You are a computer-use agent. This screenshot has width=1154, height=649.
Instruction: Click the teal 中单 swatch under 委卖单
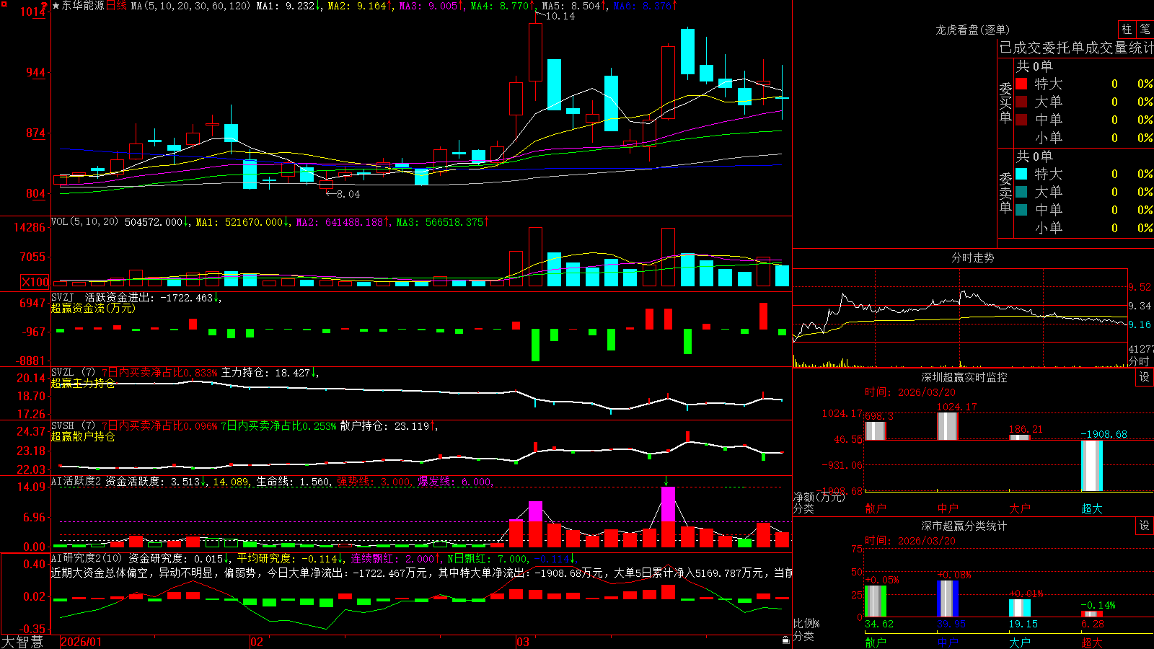point(1021,210)
